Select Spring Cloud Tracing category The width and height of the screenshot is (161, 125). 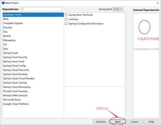pyautogui.click(x=33, y=83)
